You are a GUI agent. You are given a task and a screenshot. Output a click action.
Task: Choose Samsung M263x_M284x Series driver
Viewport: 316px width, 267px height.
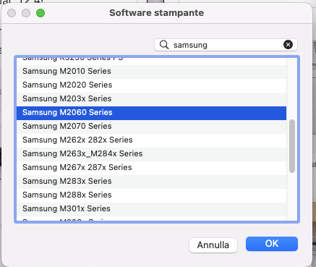[151, 153]
